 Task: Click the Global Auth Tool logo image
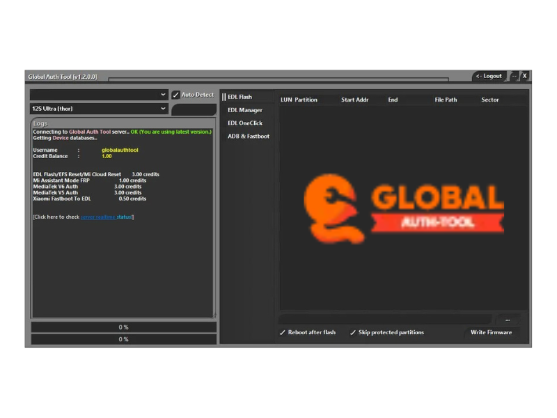(404, 208)
